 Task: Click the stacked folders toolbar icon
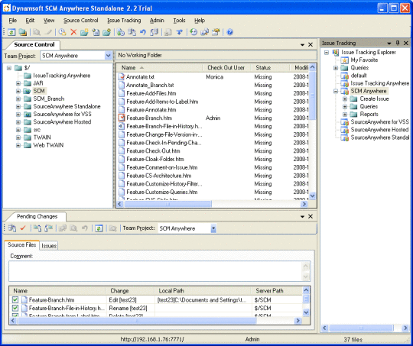coord(23,32)
